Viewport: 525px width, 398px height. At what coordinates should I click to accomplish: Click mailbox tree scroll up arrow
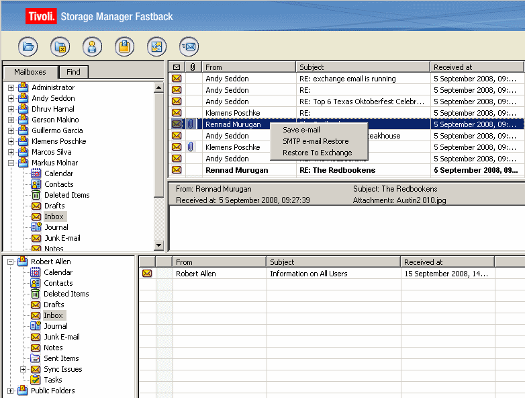pyautogui.click(x=158, y=88)
